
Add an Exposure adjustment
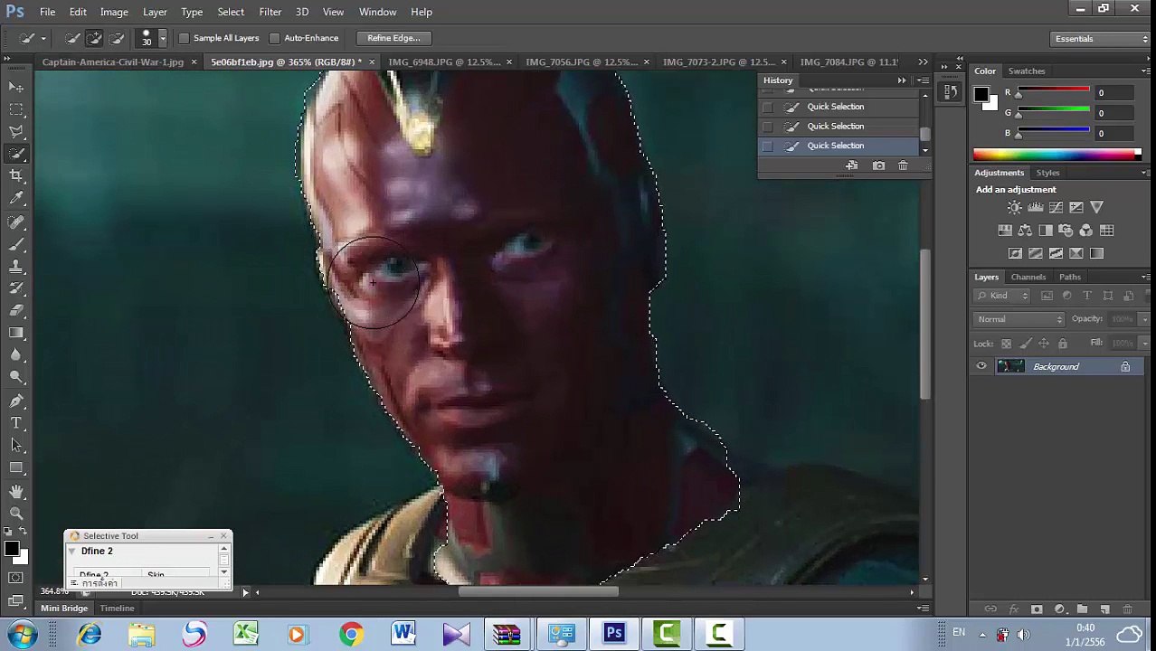pos(1076,208)
